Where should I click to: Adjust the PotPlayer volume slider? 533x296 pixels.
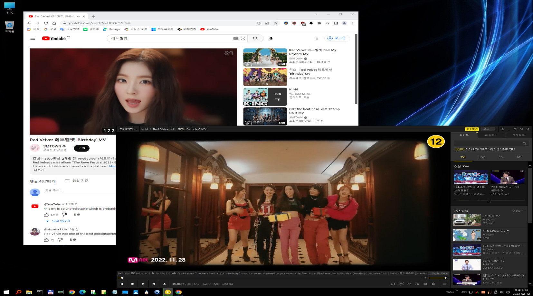pyautogui.click(x=438, y=278)
